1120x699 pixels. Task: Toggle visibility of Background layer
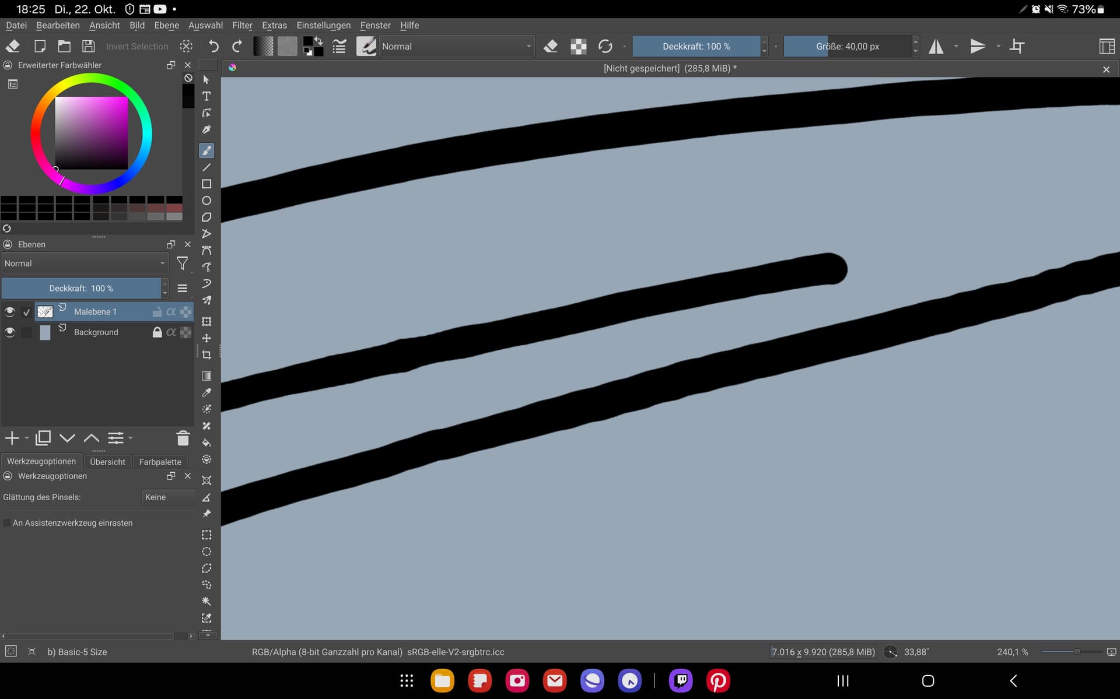tap(10, 332)
